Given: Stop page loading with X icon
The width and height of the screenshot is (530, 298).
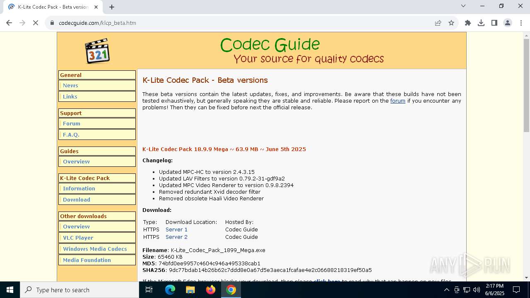Looking at the screenshot, I should click(x=36, y=23).
